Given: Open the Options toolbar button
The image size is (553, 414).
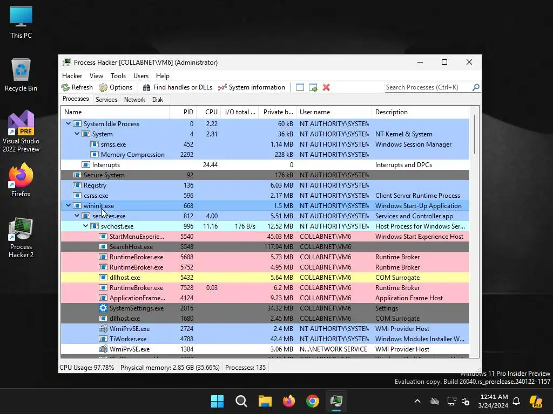Looking at the screenshot, I should [116, 87].
